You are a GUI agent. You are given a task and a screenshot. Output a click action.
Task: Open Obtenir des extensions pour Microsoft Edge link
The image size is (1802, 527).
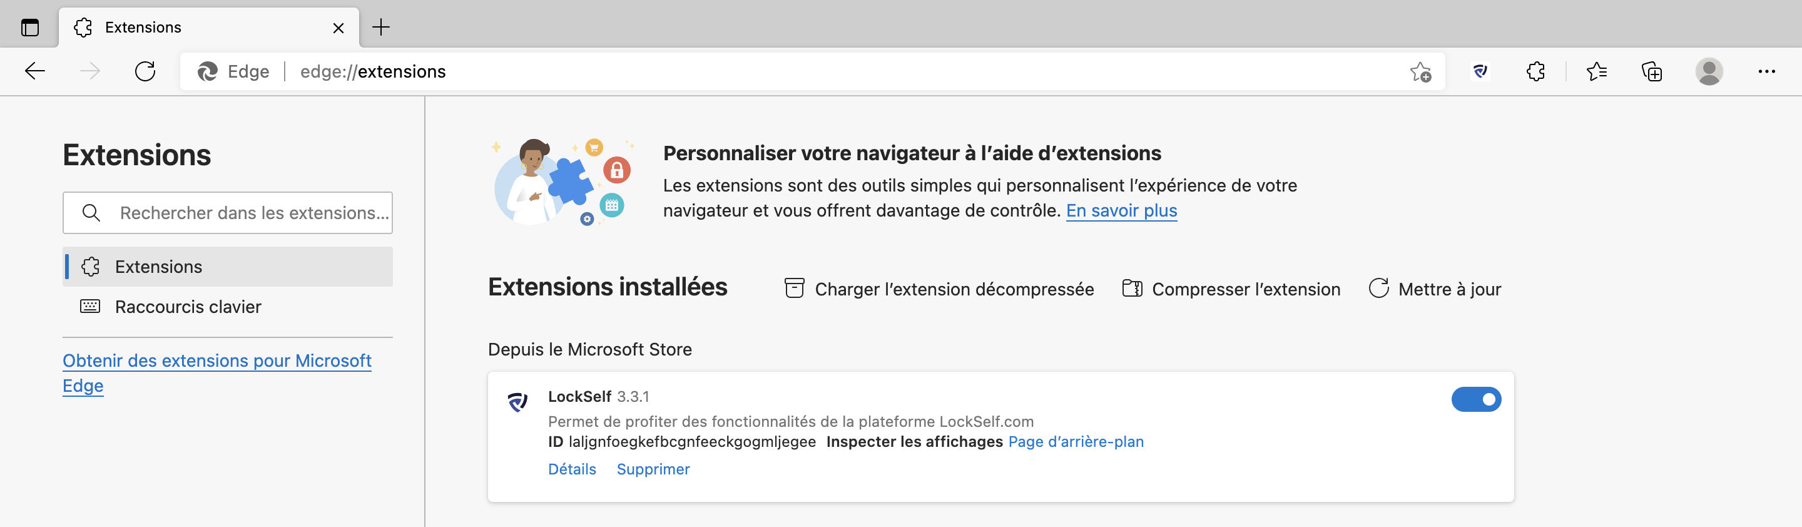coord(217,373)
